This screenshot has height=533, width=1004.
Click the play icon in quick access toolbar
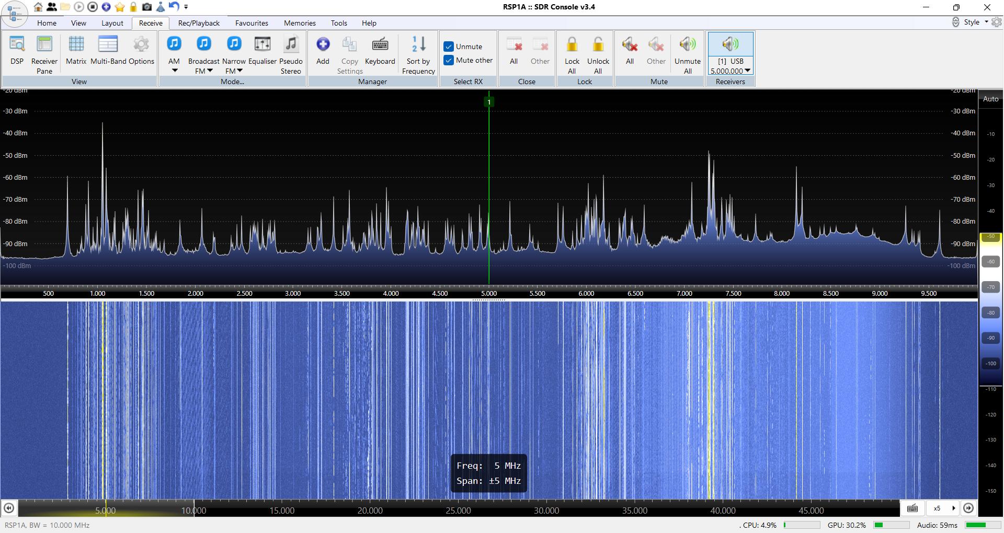click(79, 7)
